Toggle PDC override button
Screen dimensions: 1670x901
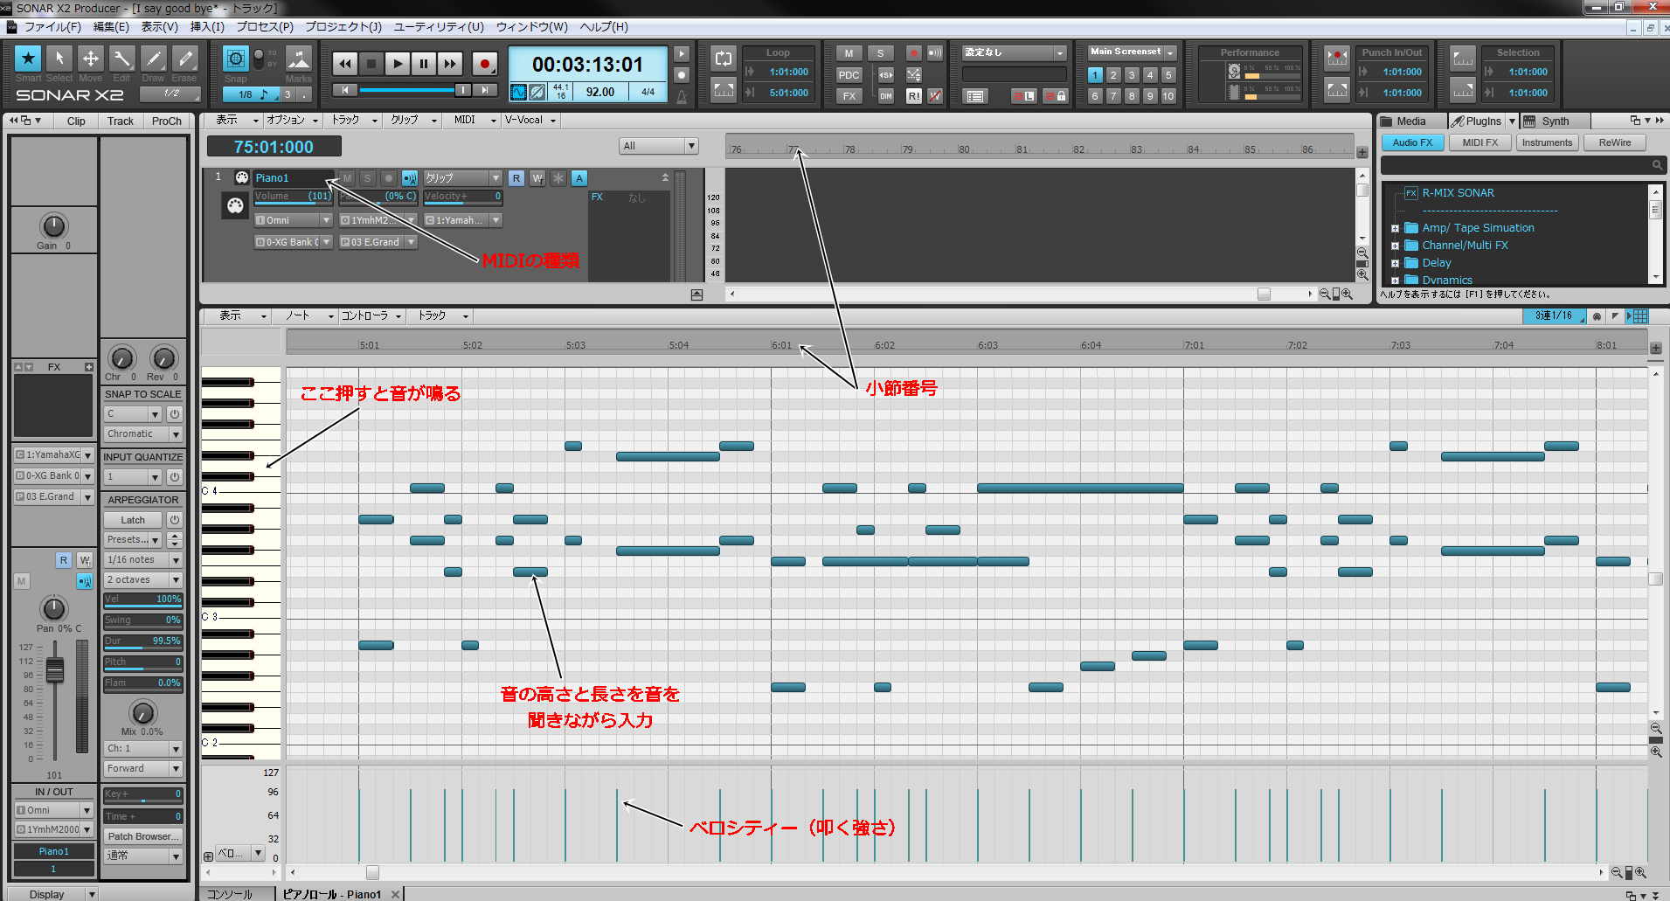coord(849,75)
